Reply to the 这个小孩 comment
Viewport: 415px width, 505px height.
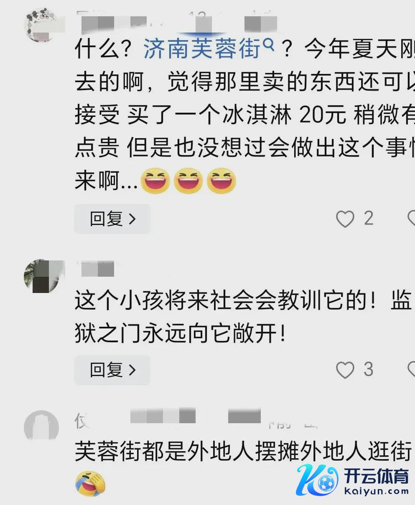coord(112,370)
